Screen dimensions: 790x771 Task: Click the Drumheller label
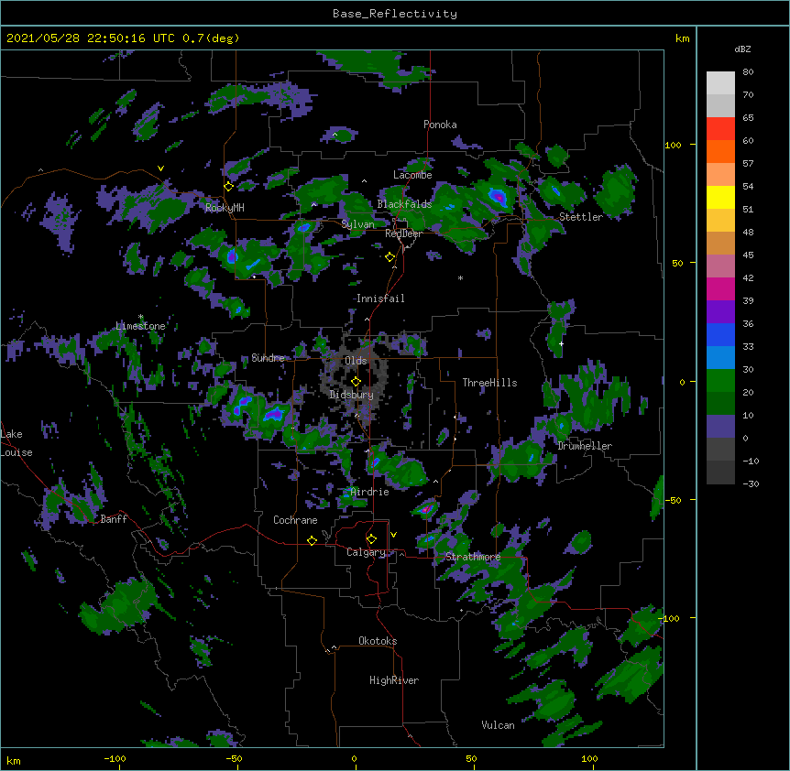tap(585, 446)
